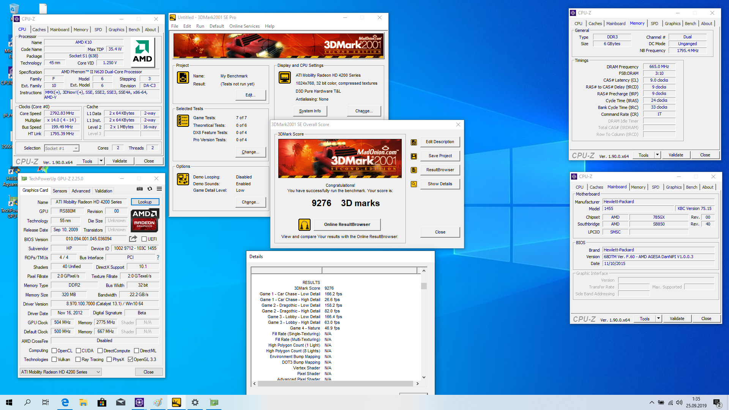Click the Selected Tests list icon
Screen dimensions: 729x410
point(183,121)
